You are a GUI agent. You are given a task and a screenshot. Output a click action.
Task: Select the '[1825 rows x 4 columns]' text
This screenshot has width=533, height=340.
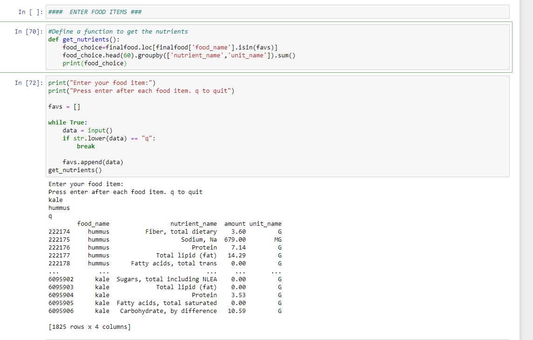(89, 326)
